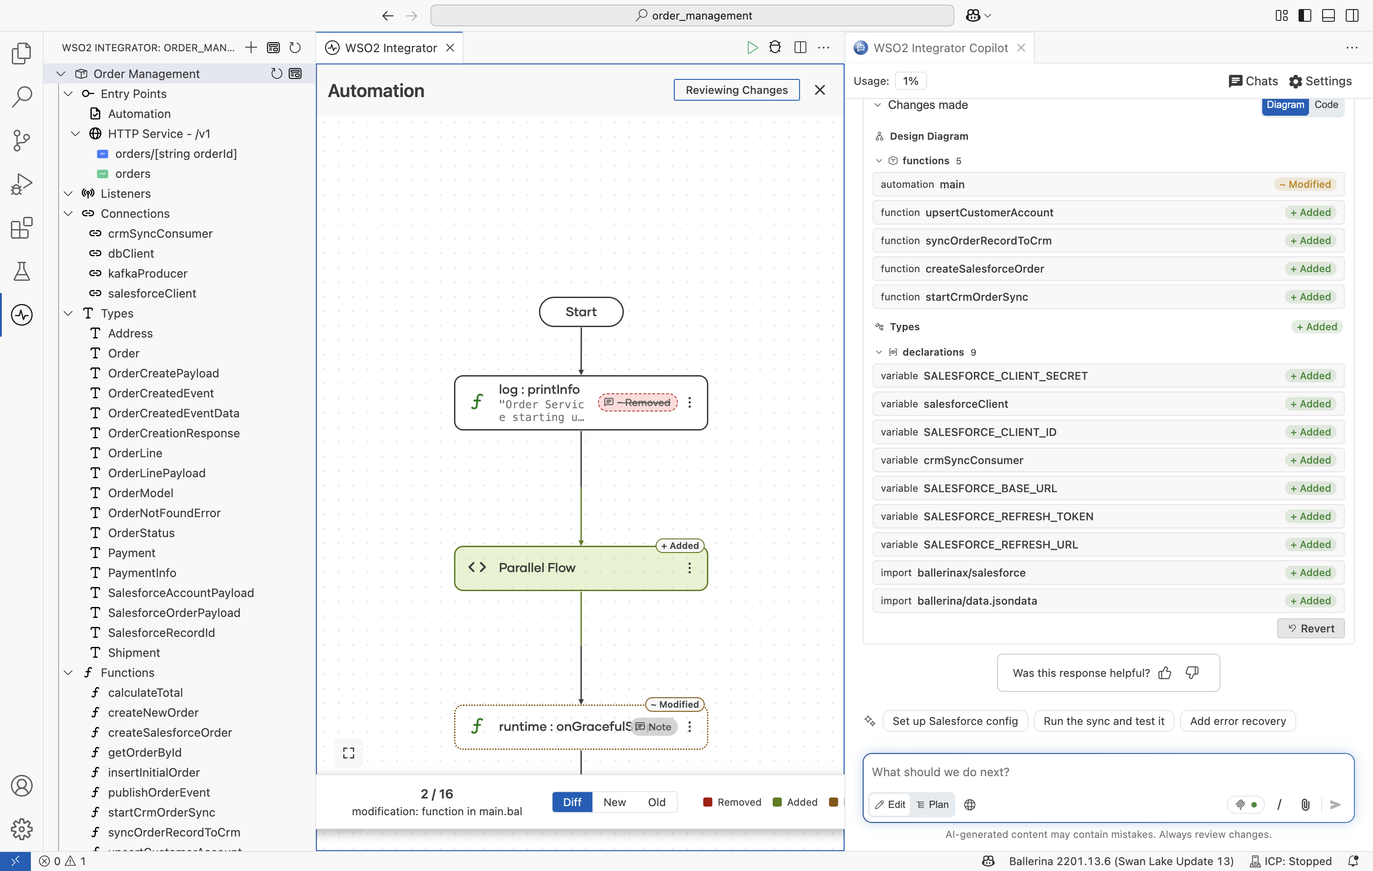Open the Source Control view
Viewport: 1373px width, 871px height.
point(22,140)
